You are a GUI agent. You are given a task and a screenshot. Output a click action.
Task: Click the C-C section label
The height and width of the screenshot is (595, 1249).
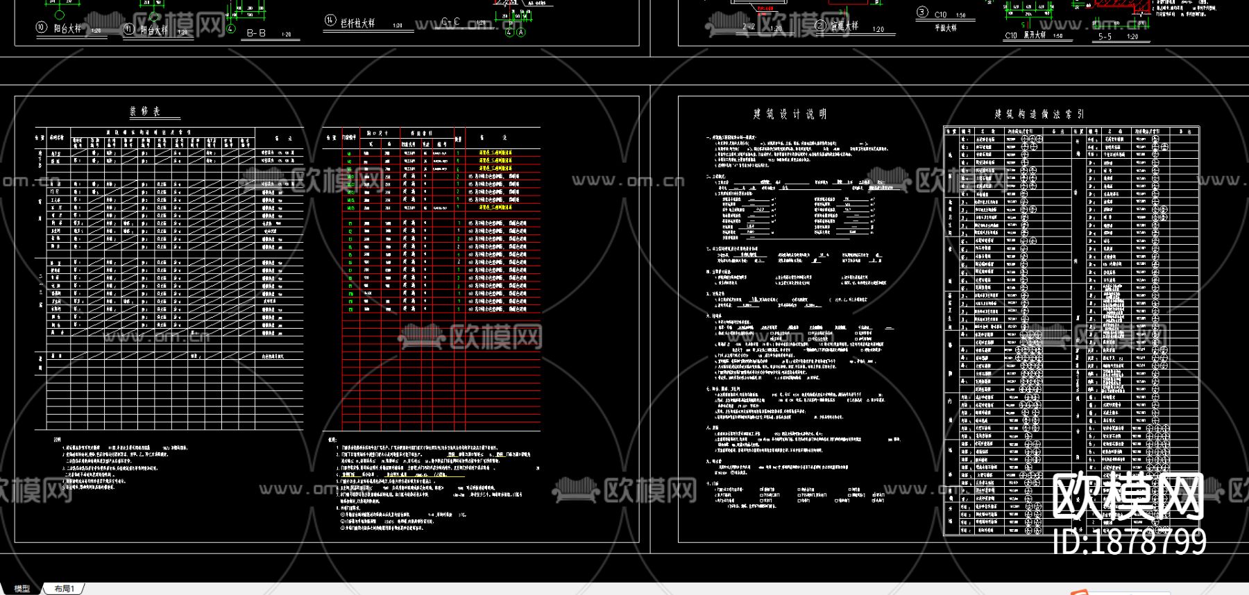pyautogui.click(x=450, y=22)
